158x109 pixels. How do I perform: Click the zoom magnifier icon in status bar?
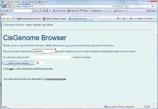145,107
